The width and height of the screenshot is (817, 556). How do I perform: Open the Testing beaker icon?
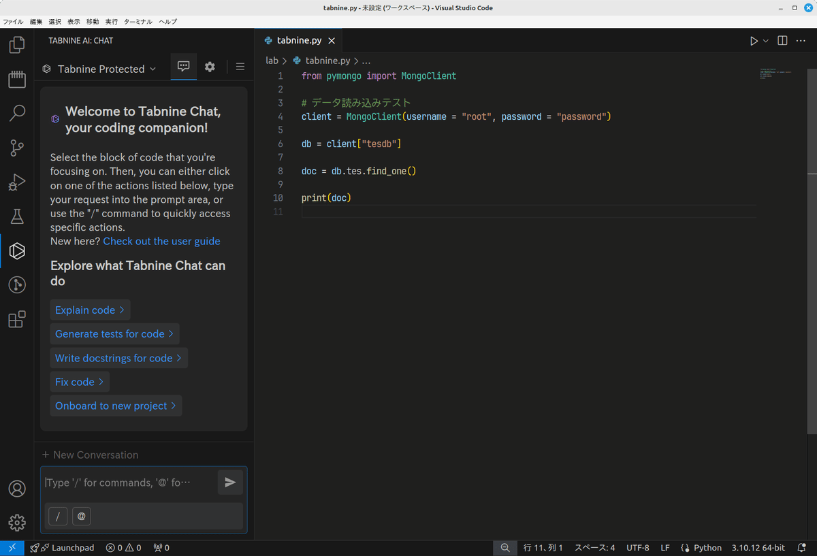(x=16, y=216)
